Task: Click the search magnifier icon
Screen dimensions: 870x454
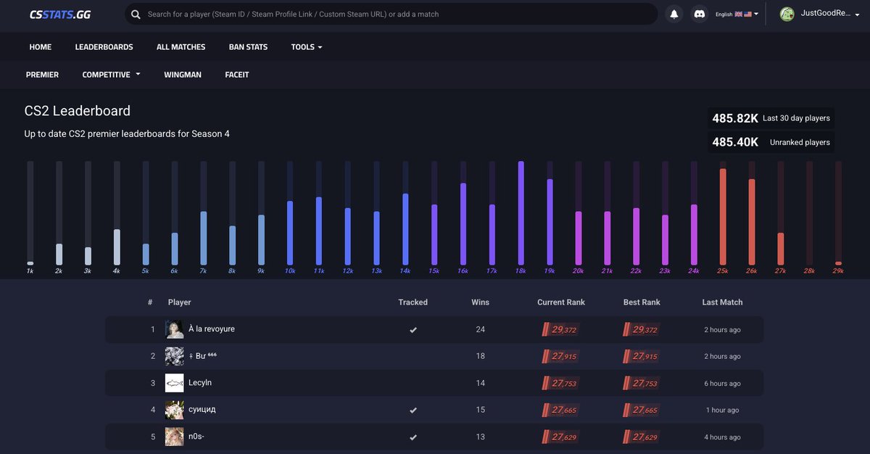Action: click(136, 14)
